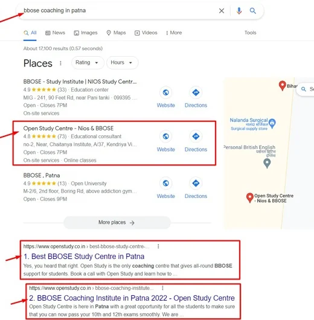
Task: Switch to the Images tab
Action: [x=86, y=33]
